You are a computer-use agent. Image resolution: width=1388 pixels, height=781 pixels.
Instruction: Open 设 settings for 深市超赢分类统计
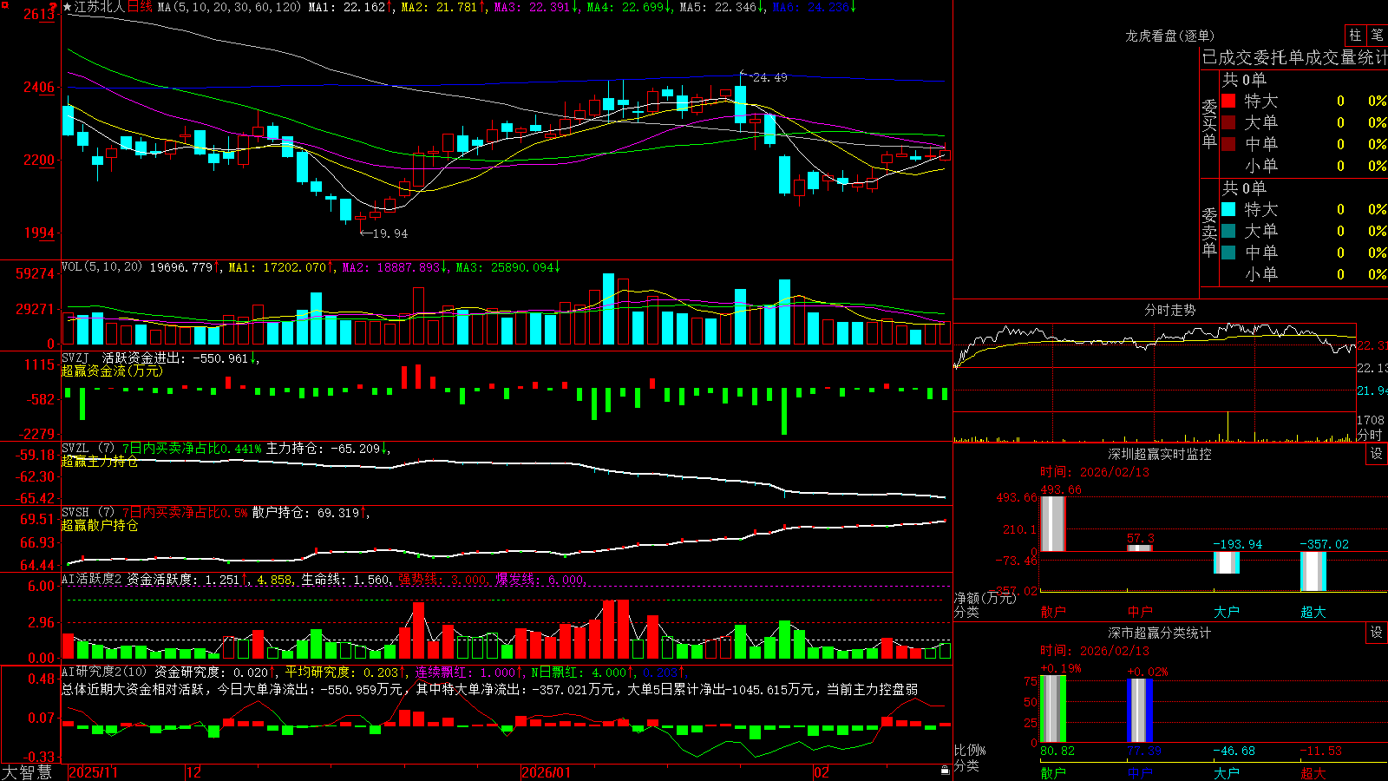coord(1376,633)
